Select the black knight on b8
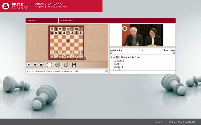201x125 pixels. pos(56,29)
